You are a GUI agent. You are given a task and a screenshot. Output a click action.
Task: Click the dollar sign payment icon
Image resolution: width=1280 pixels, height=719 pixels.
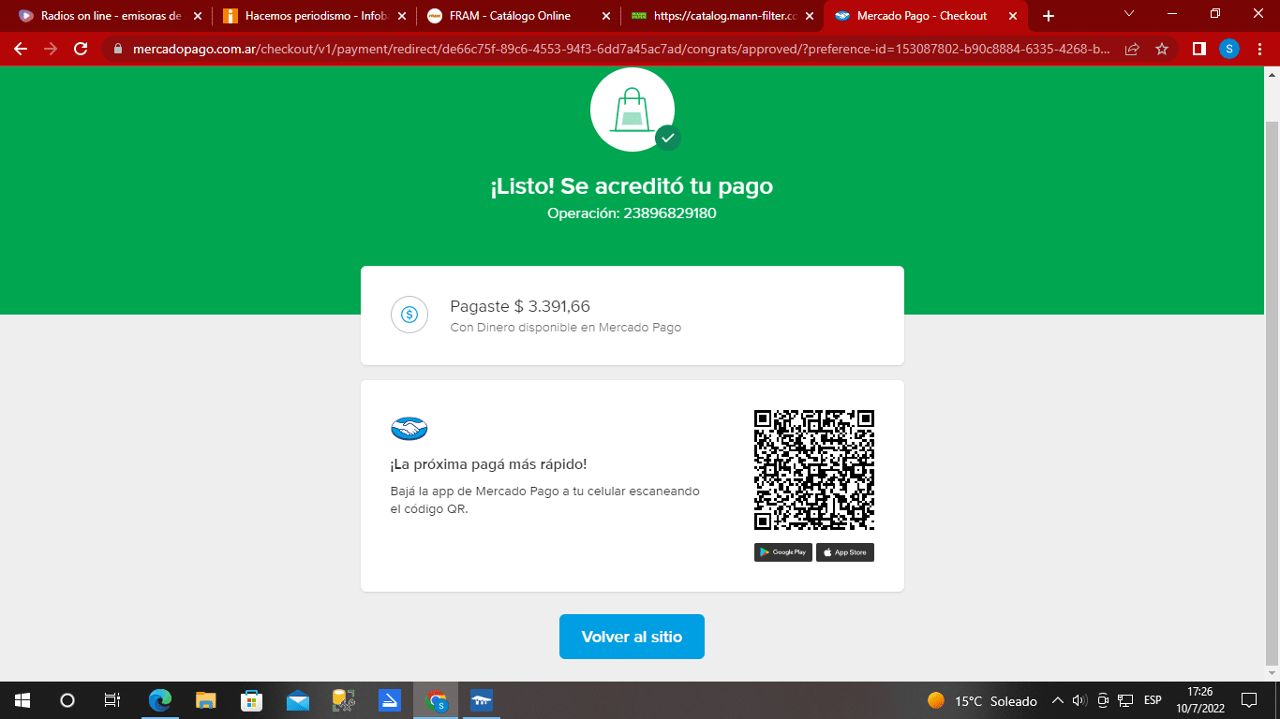pyautogui.click(x=409, y=315)
